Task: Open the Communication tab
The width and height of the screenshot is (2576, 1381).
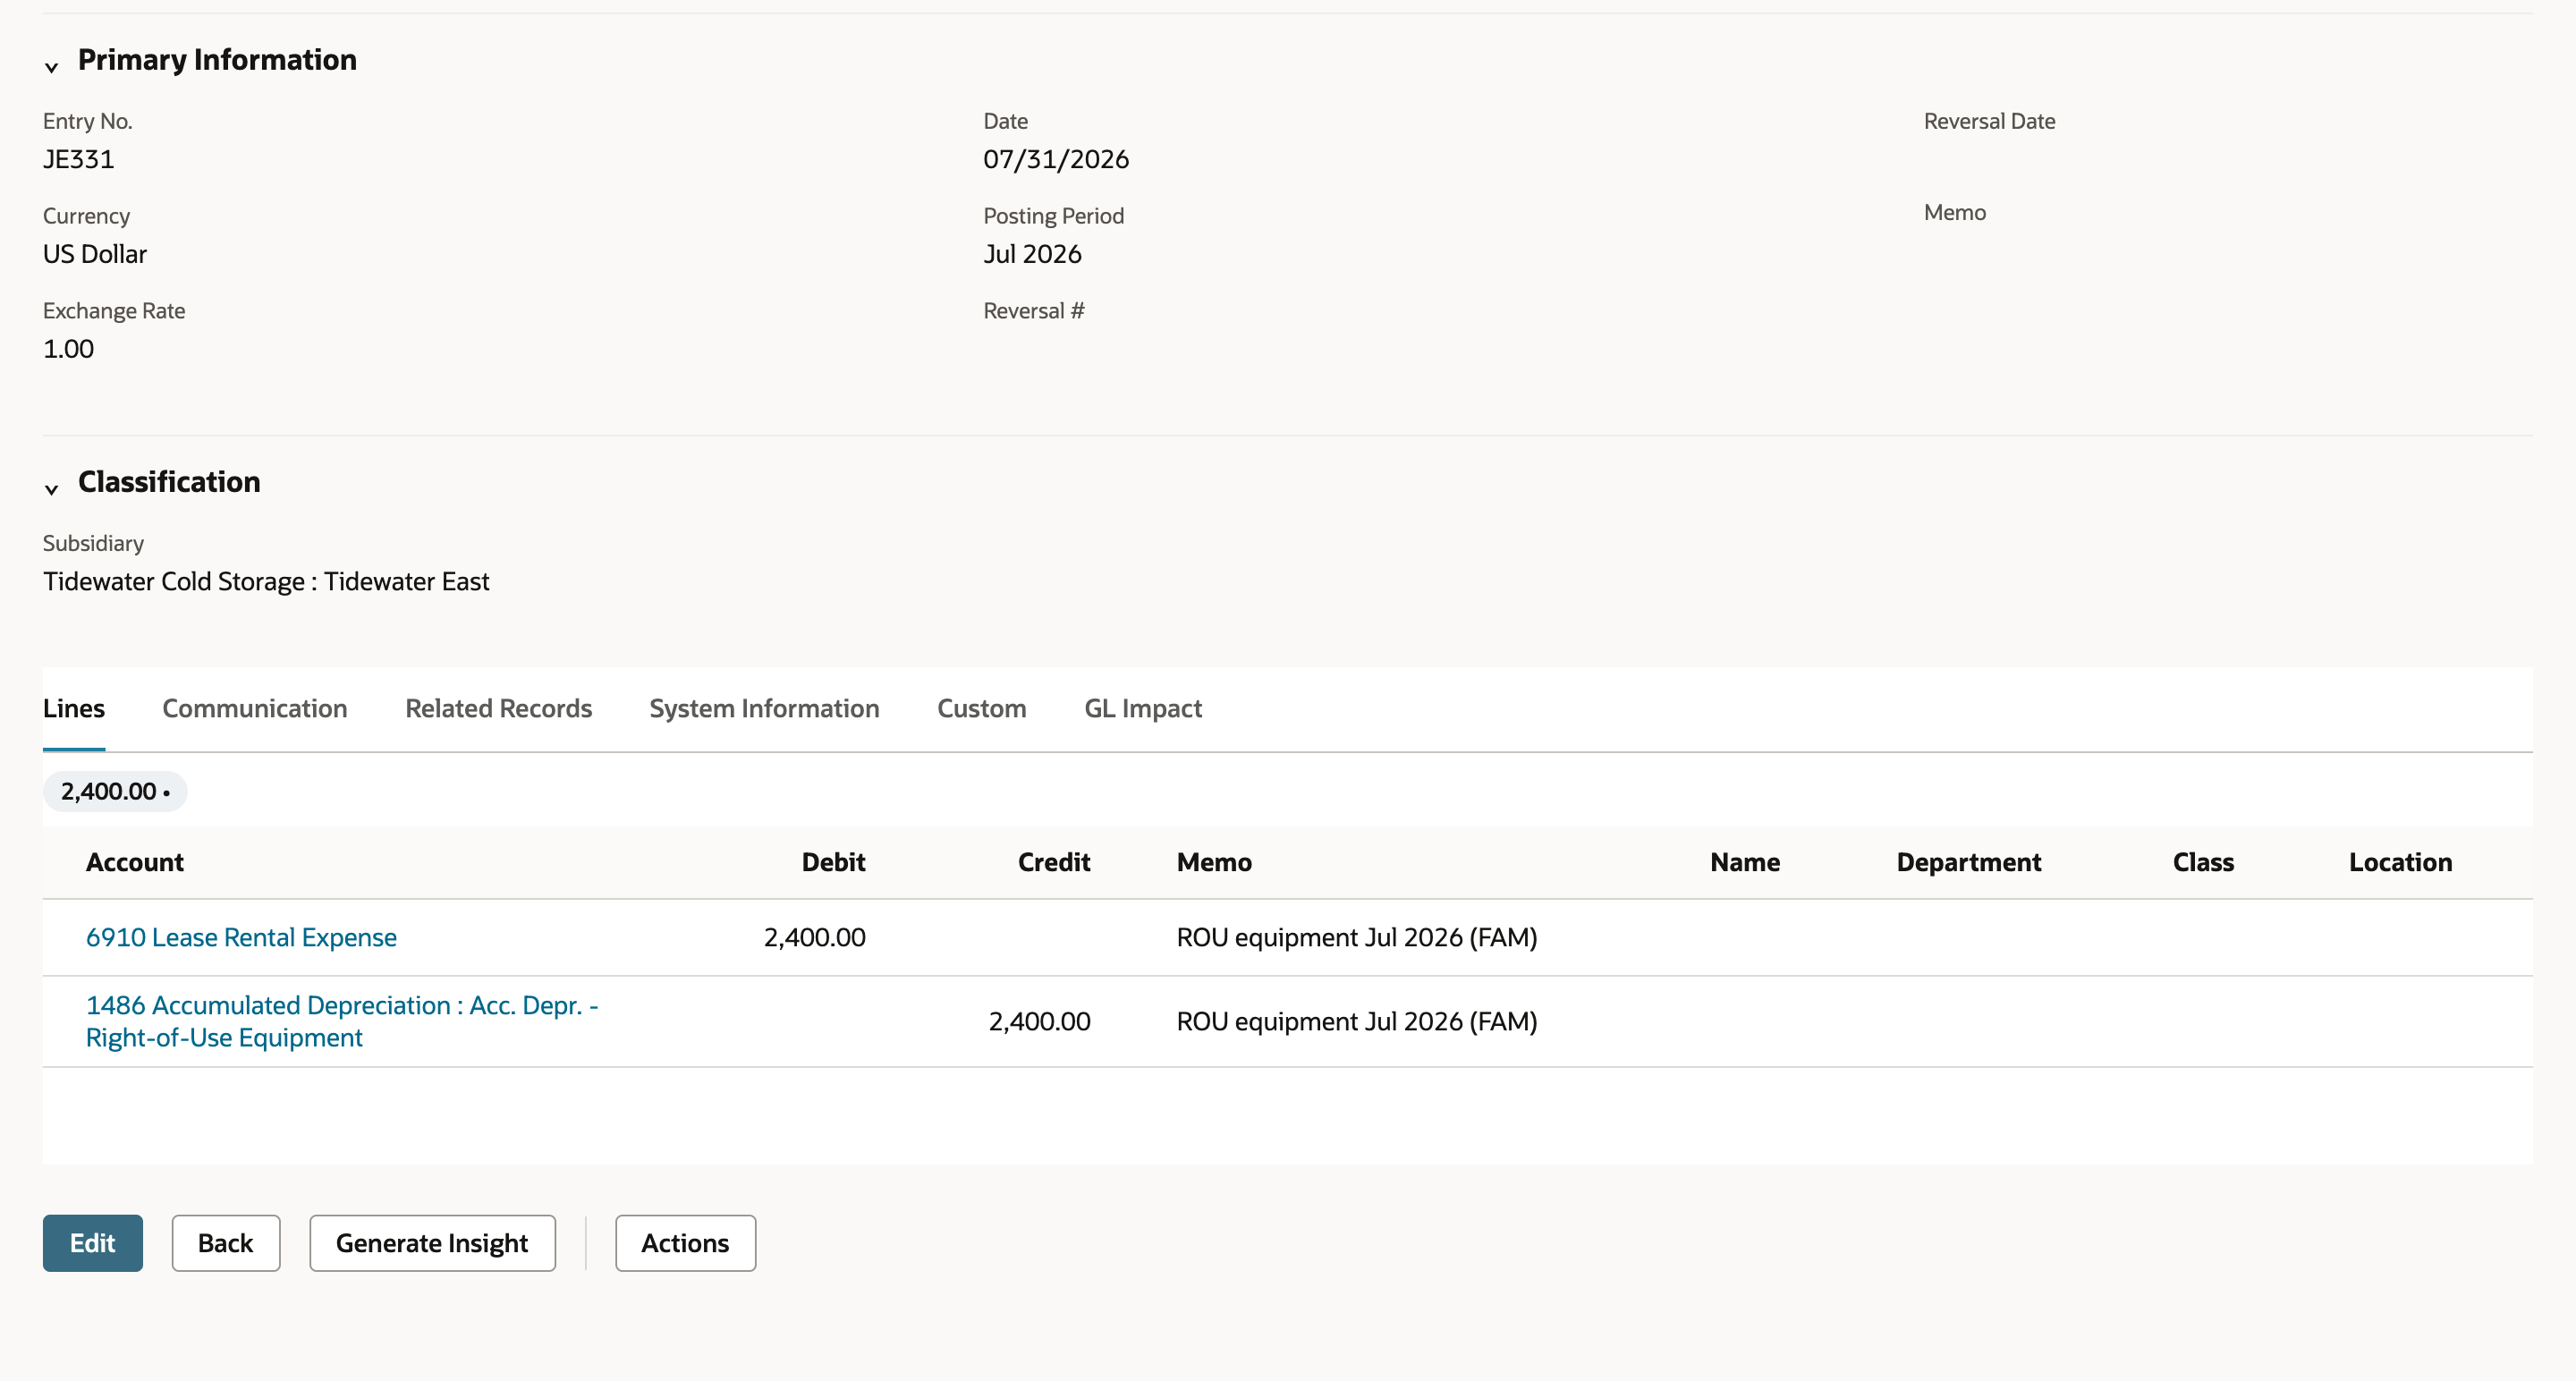Action: point(255,708)
